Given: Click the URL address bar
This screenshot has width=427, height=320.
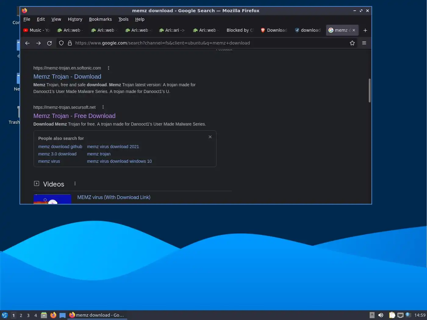Looking at the screenshot, I should click(x=207, y=43).
